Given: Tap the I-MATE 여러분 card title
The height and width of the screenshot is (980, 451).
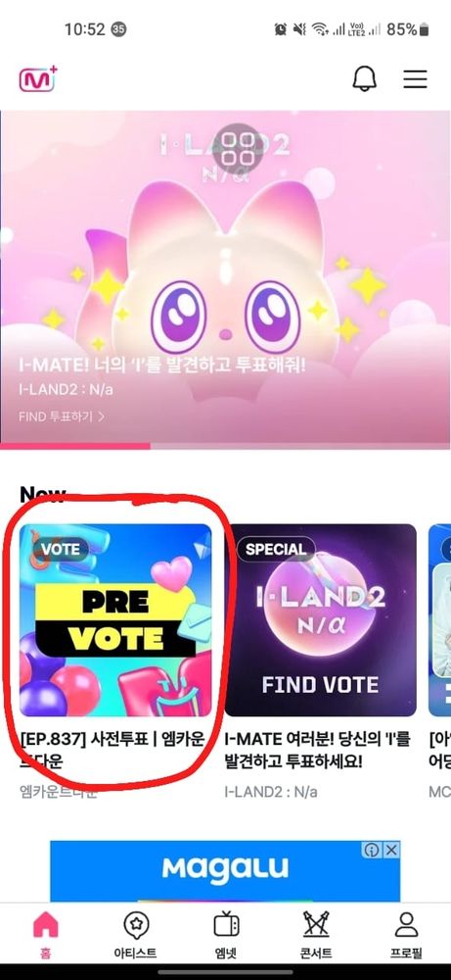Looking at the screenshot, I should 318,752.
